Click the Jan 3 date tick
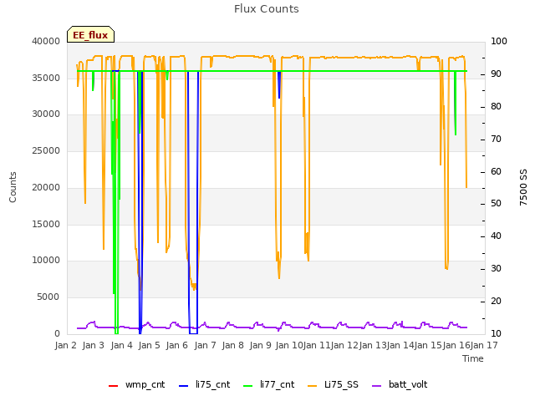This screenshot has width=535, height=401. click(93, 345)
